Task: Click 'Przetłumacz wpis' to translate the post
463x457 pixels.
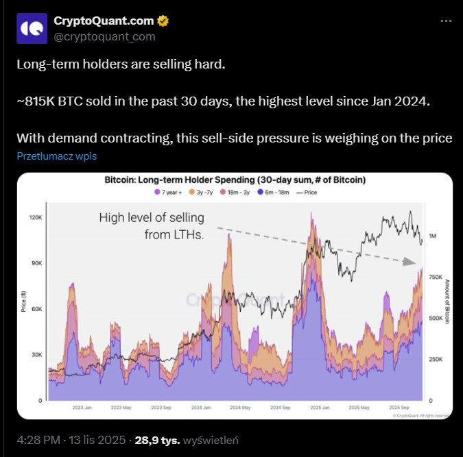Action: [57, 156]
